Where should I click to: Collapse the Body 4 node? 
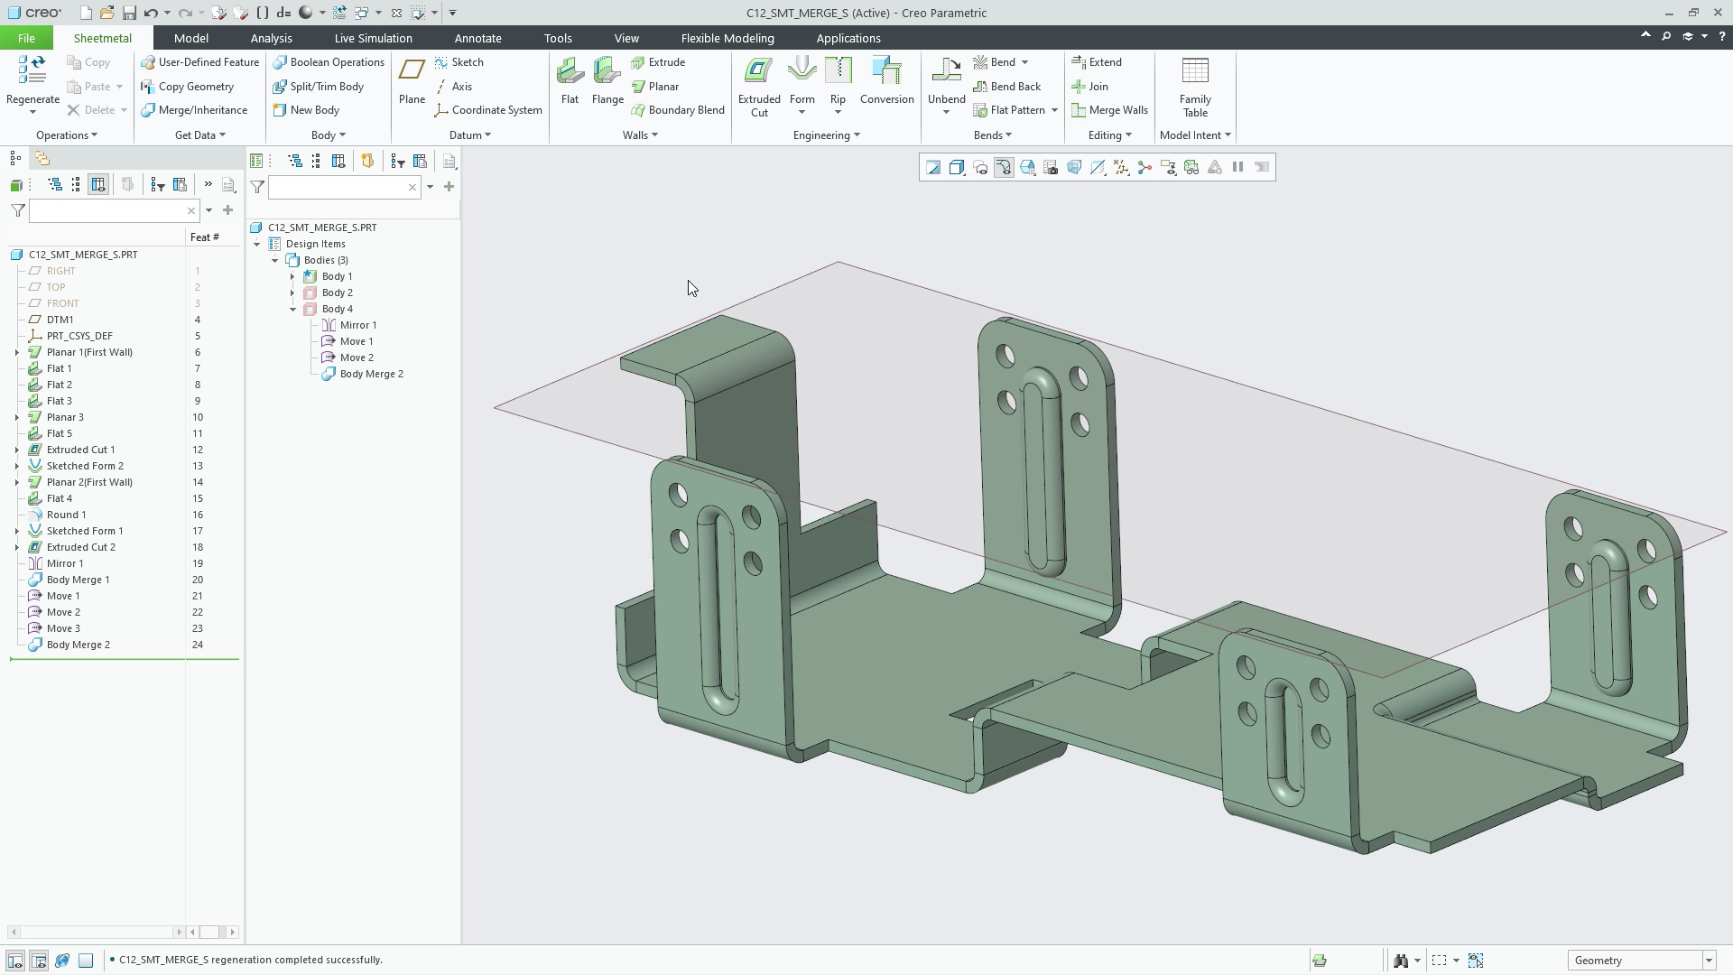click(x=292, y=309)
